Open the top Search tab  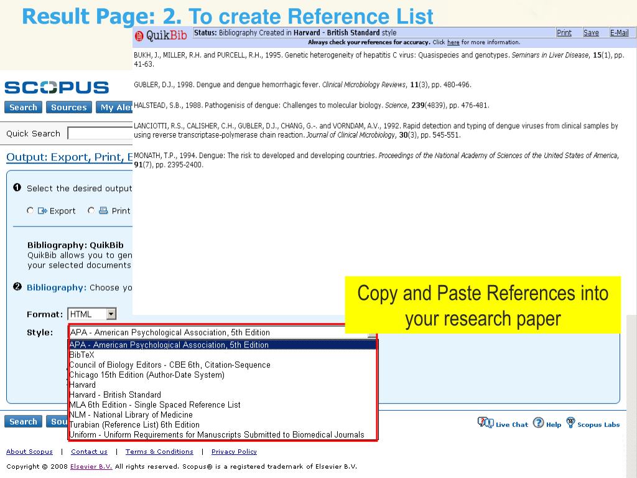(x=23, y=107)
